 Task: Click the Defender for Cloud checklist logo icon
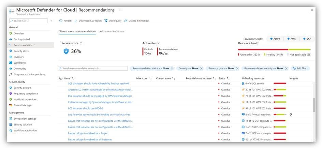pyautogui.click(x=12, y=11)
